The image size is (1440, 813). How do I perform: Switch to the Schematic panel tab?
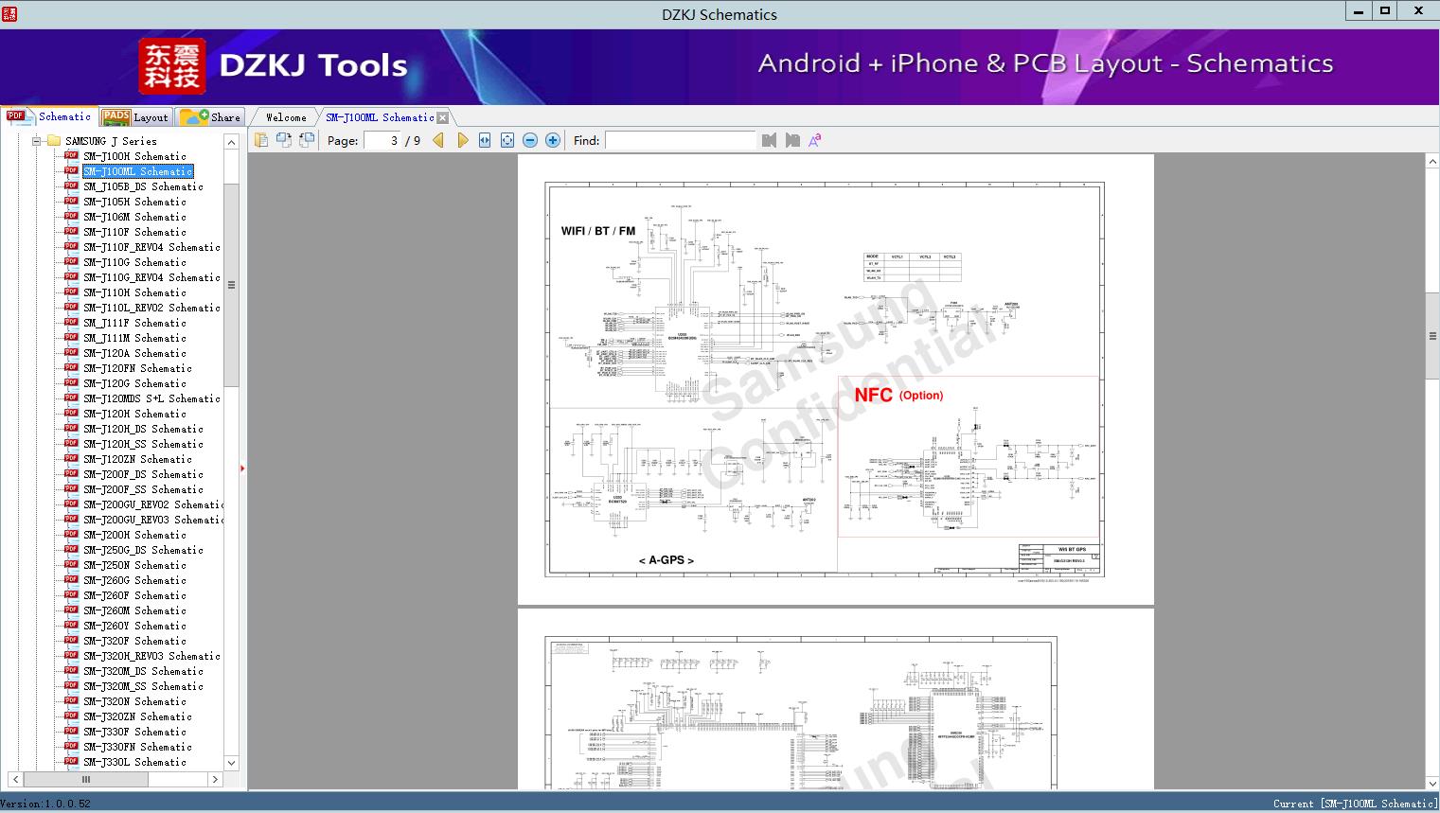(x=49, y=116)
